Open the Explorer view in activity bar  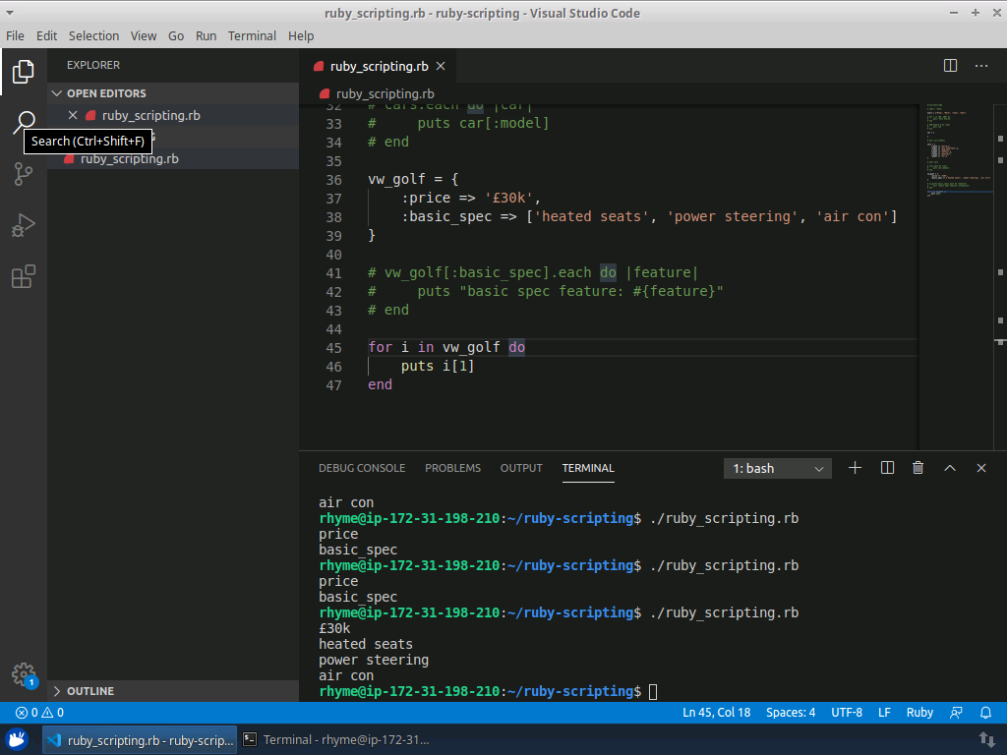click(x=24, y=72)
